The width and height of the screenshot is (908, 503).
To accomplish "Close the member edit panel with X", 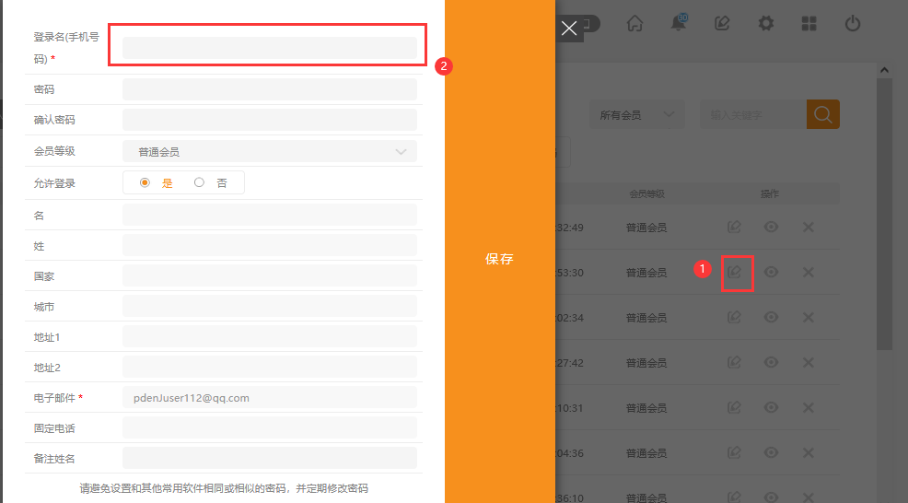I will [x=569, y=28].
